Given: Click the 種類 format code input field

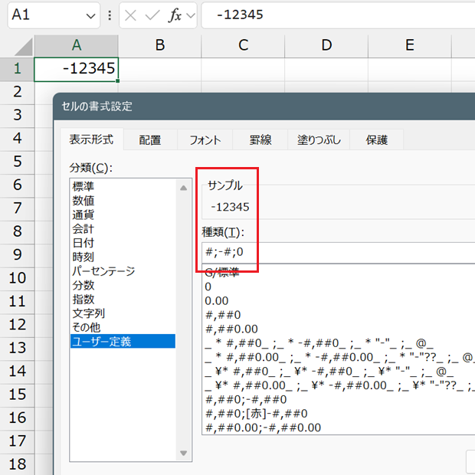Looking at the screenshot, I should (x=337, y=252).
